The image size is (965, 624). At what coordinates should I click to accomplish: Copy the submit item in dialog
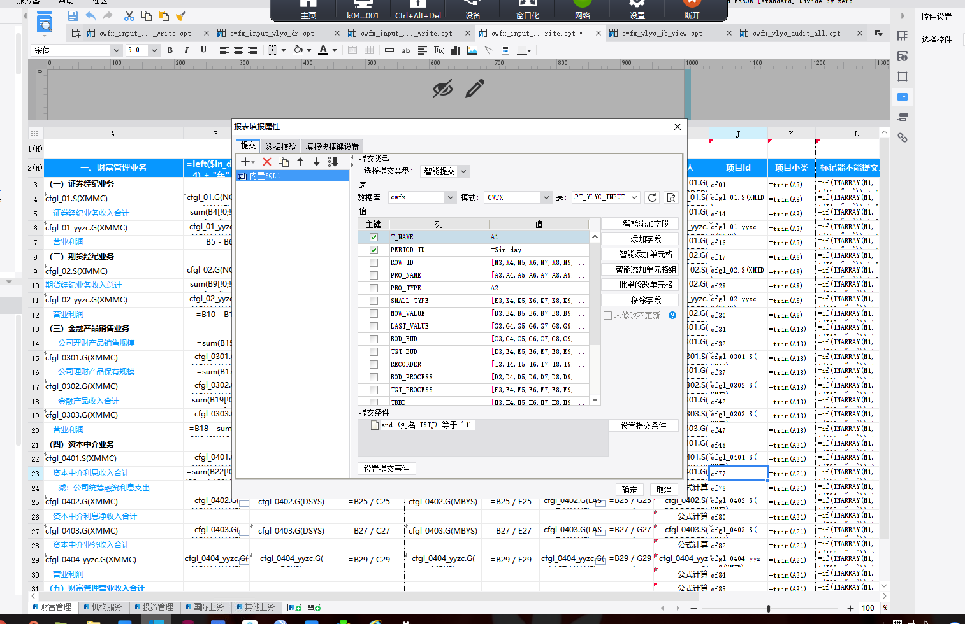284,162
